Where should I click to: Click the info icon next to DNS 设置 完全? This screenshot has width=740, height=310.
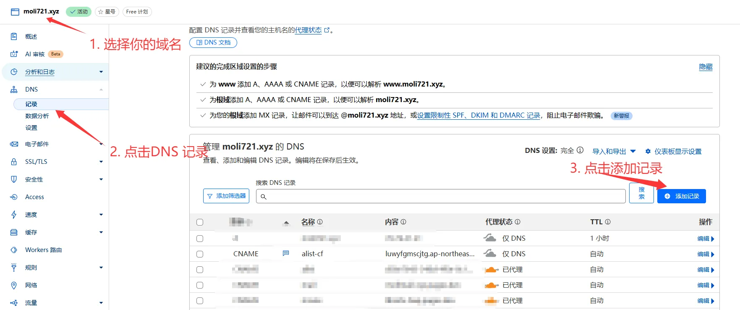(x=580, y=150)
